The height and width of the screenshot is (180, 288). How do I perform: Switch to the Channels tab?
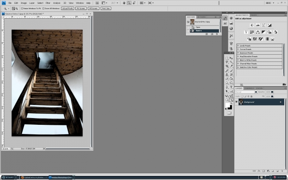pyautogui.click(x=249, y=88)
